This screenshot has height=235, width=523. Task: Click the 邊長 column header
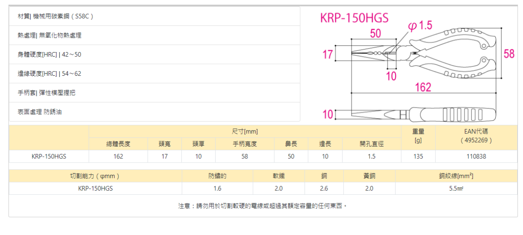(x=325, y=144)
